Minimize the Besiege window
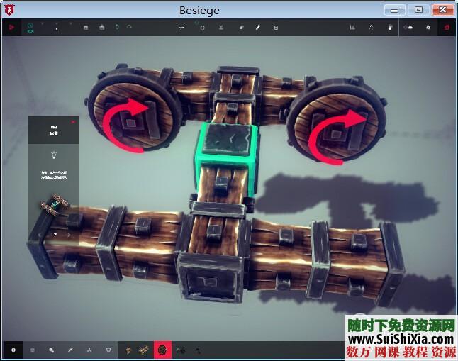 pos(394,10)
